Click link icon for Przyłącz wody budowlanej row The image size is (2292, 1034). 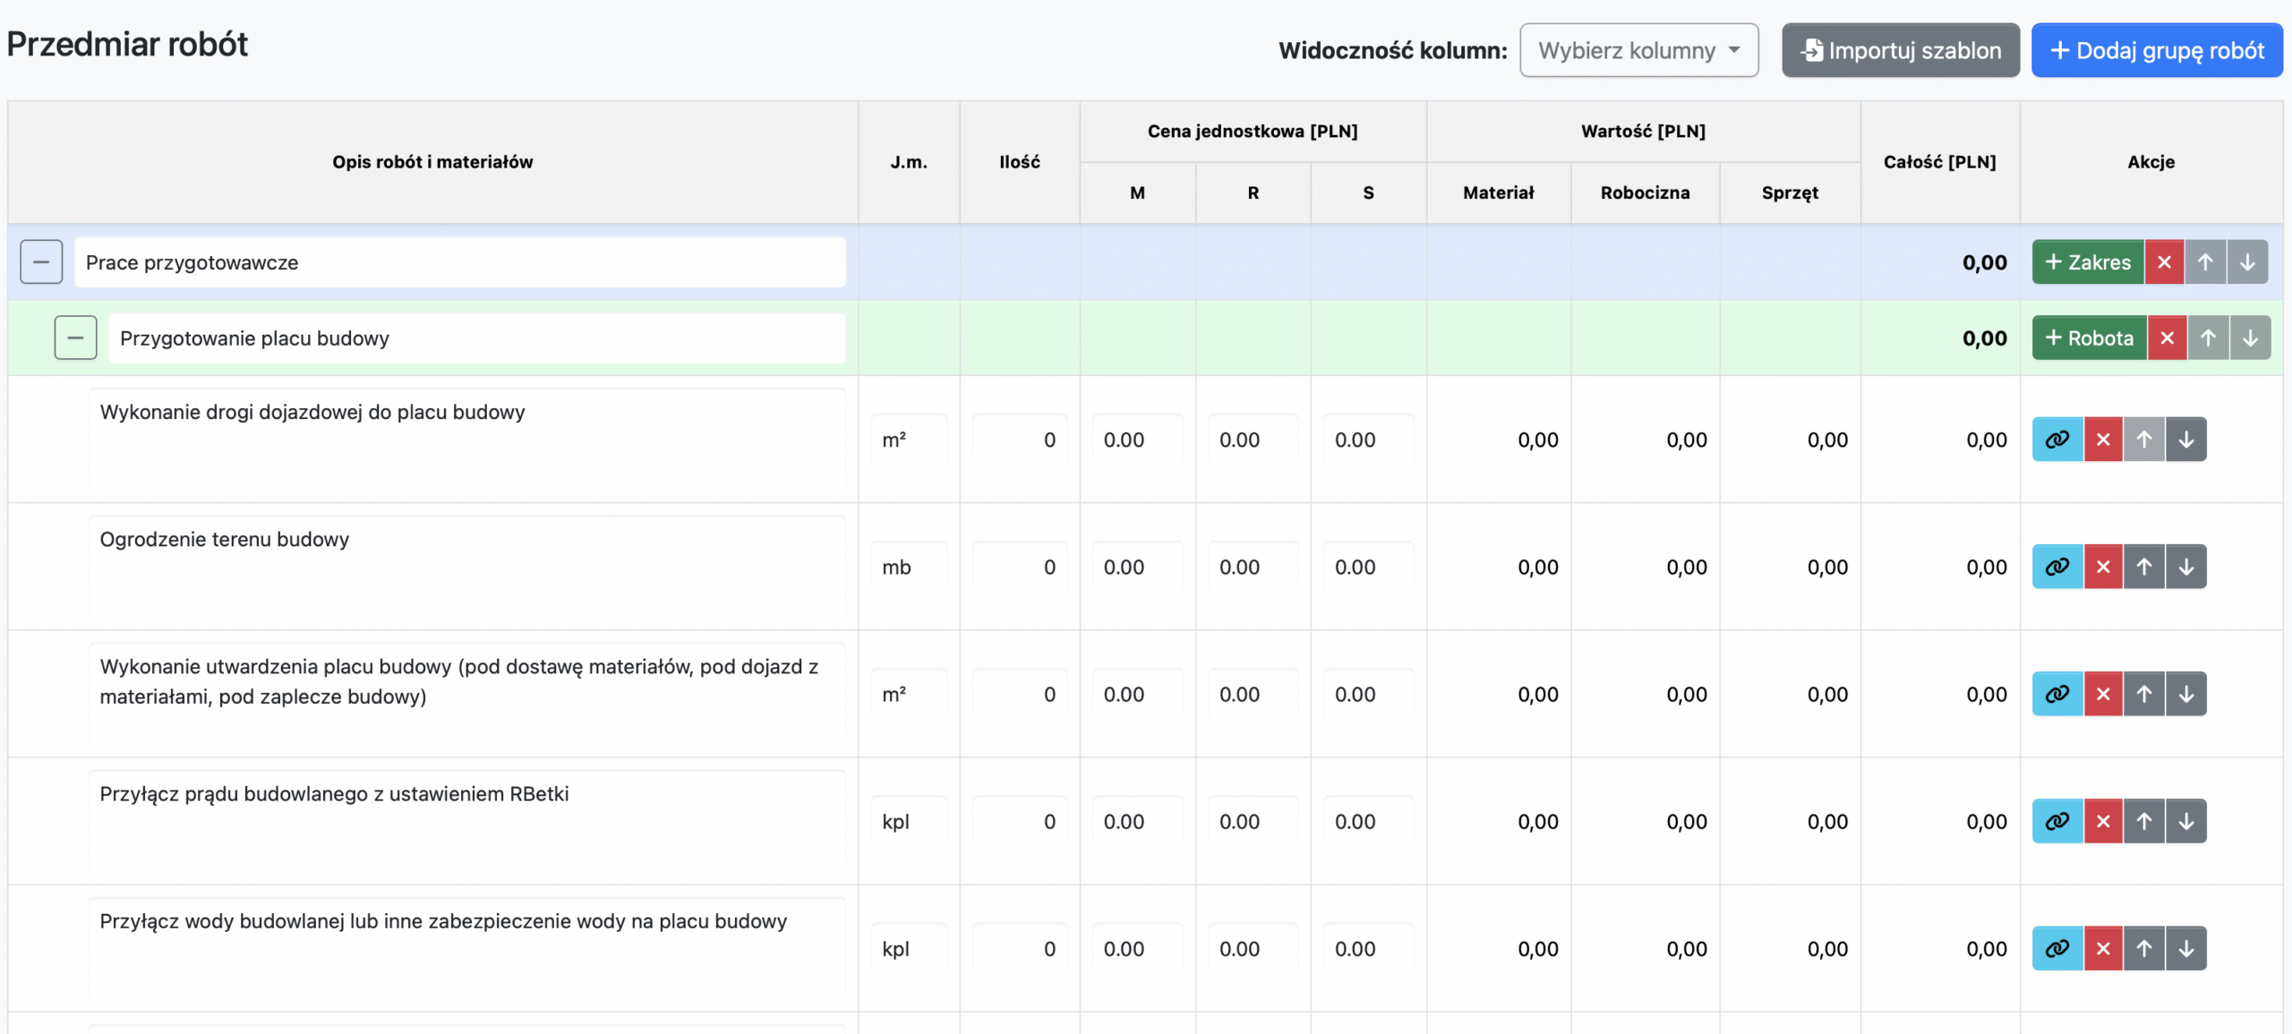point(2057,948)
